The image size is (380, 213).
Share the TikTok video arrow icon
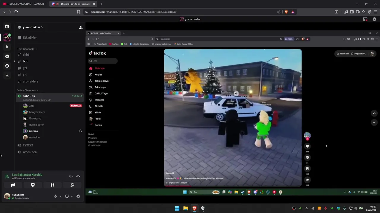click(307, 180)
